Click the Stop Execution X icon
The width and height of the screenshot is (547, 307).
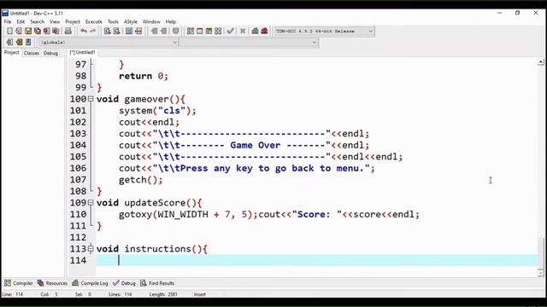coord(243,31)
